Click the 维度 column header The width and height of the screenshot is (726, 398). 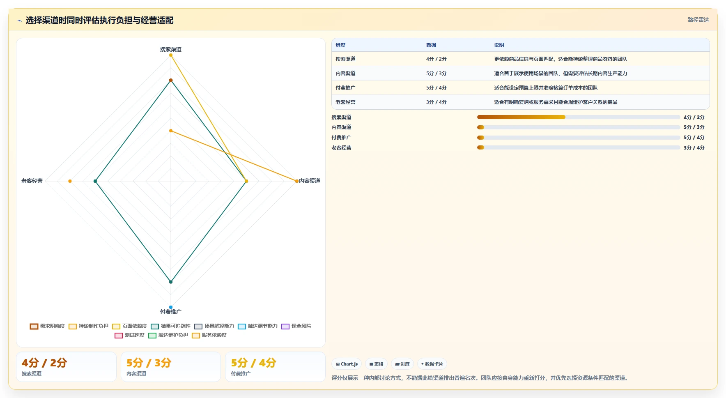pos(340,45)
